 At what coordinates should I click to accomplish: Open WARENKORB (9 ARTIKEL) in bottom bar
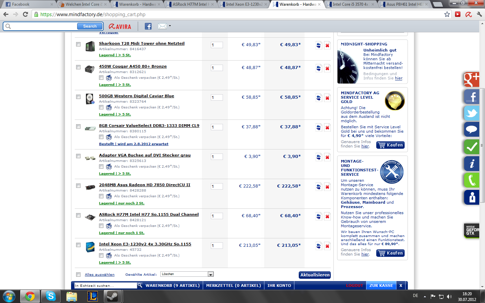(172, 285)
